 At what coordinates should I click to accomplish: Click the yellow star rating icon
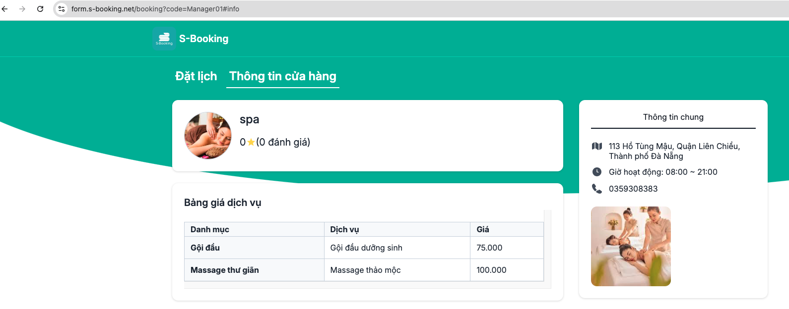(x=251, y=143)
